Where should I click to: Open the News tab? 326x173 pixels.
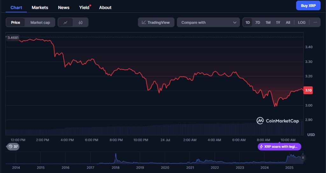64,7
